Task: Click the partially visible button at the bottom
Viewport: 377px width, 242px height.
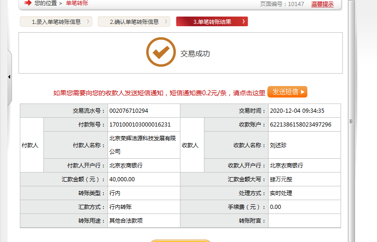Action: click(180, 240)
